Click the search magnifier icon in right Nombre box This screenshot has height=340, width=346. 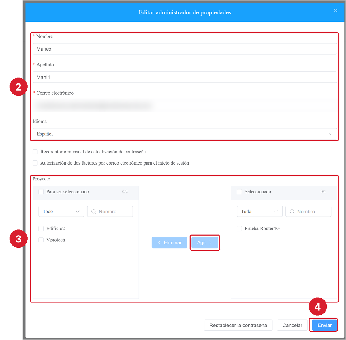click(x=292, y=212)
